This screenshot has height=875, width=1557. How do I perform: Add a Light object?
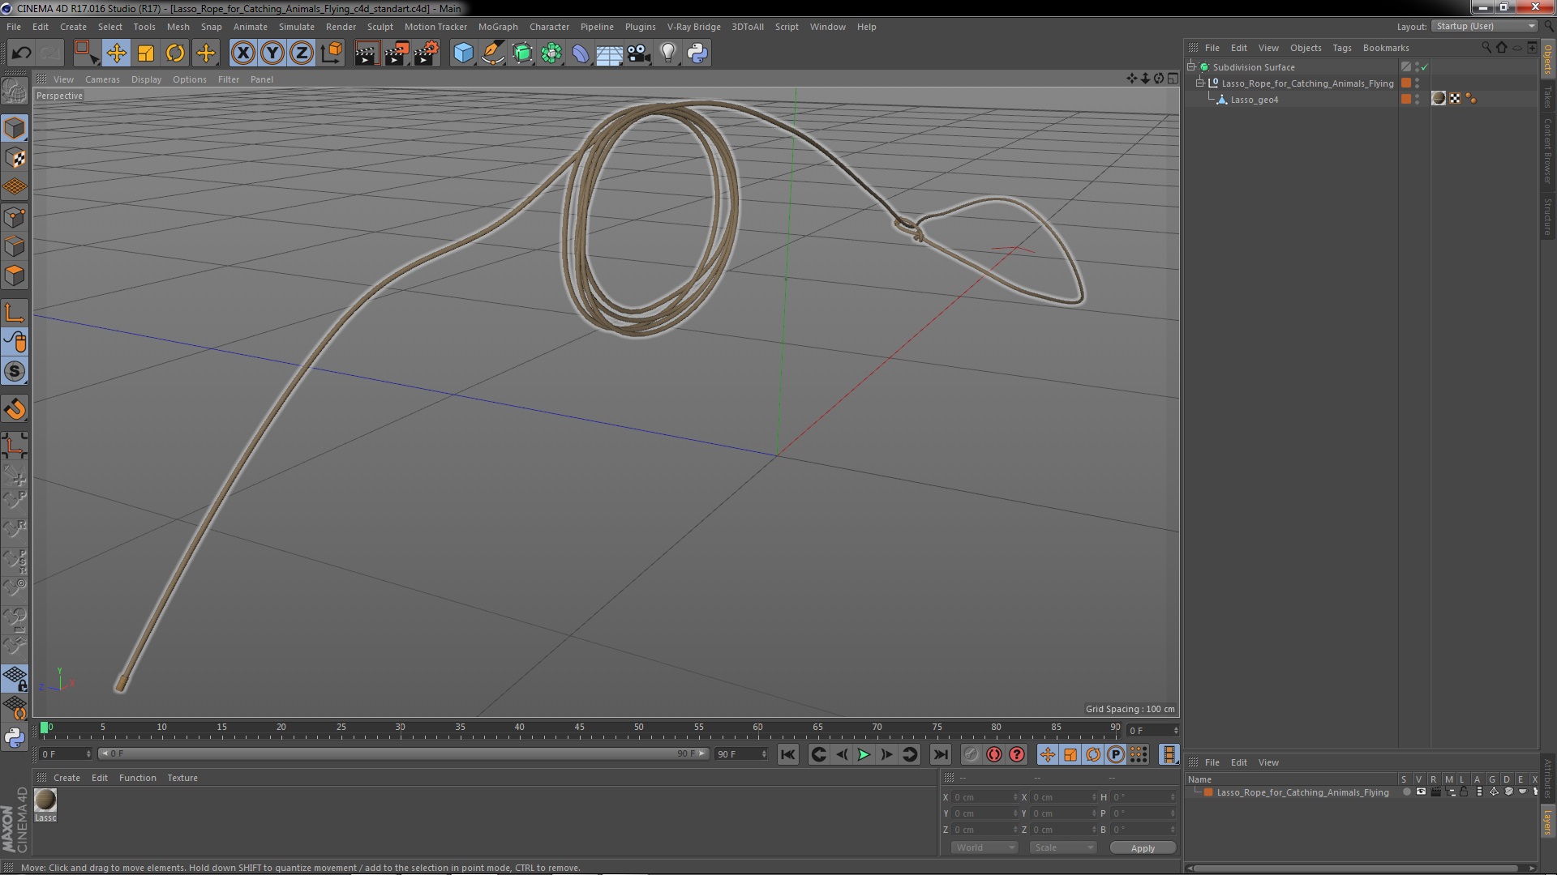(x=667, y=53)
